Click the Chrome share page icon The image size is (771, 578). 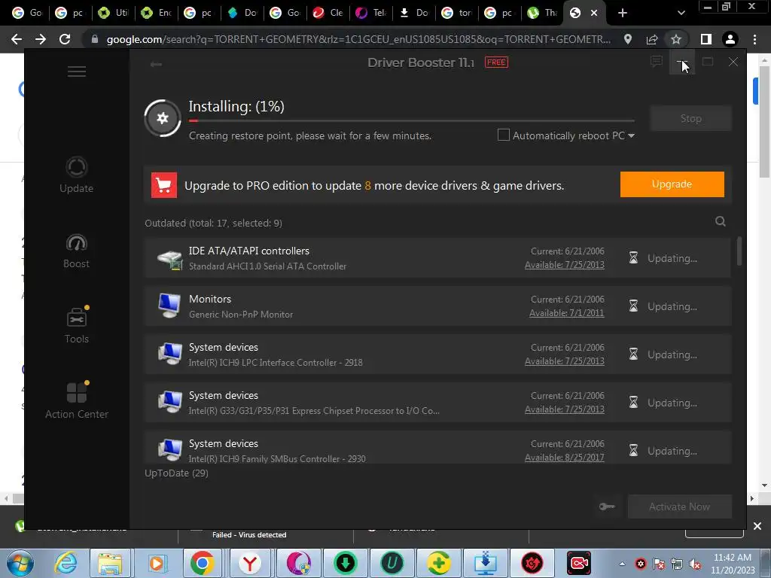pos(652,39)
